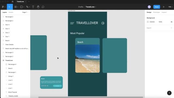The image size is (174, 98).
Task: Click the Drafts breadcrumb link
Action: [x=81, y=7]
